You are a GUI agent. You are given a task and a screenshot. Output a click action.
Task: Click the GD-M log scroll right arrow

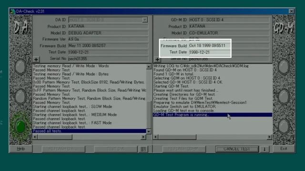click(x=269, y=137)
